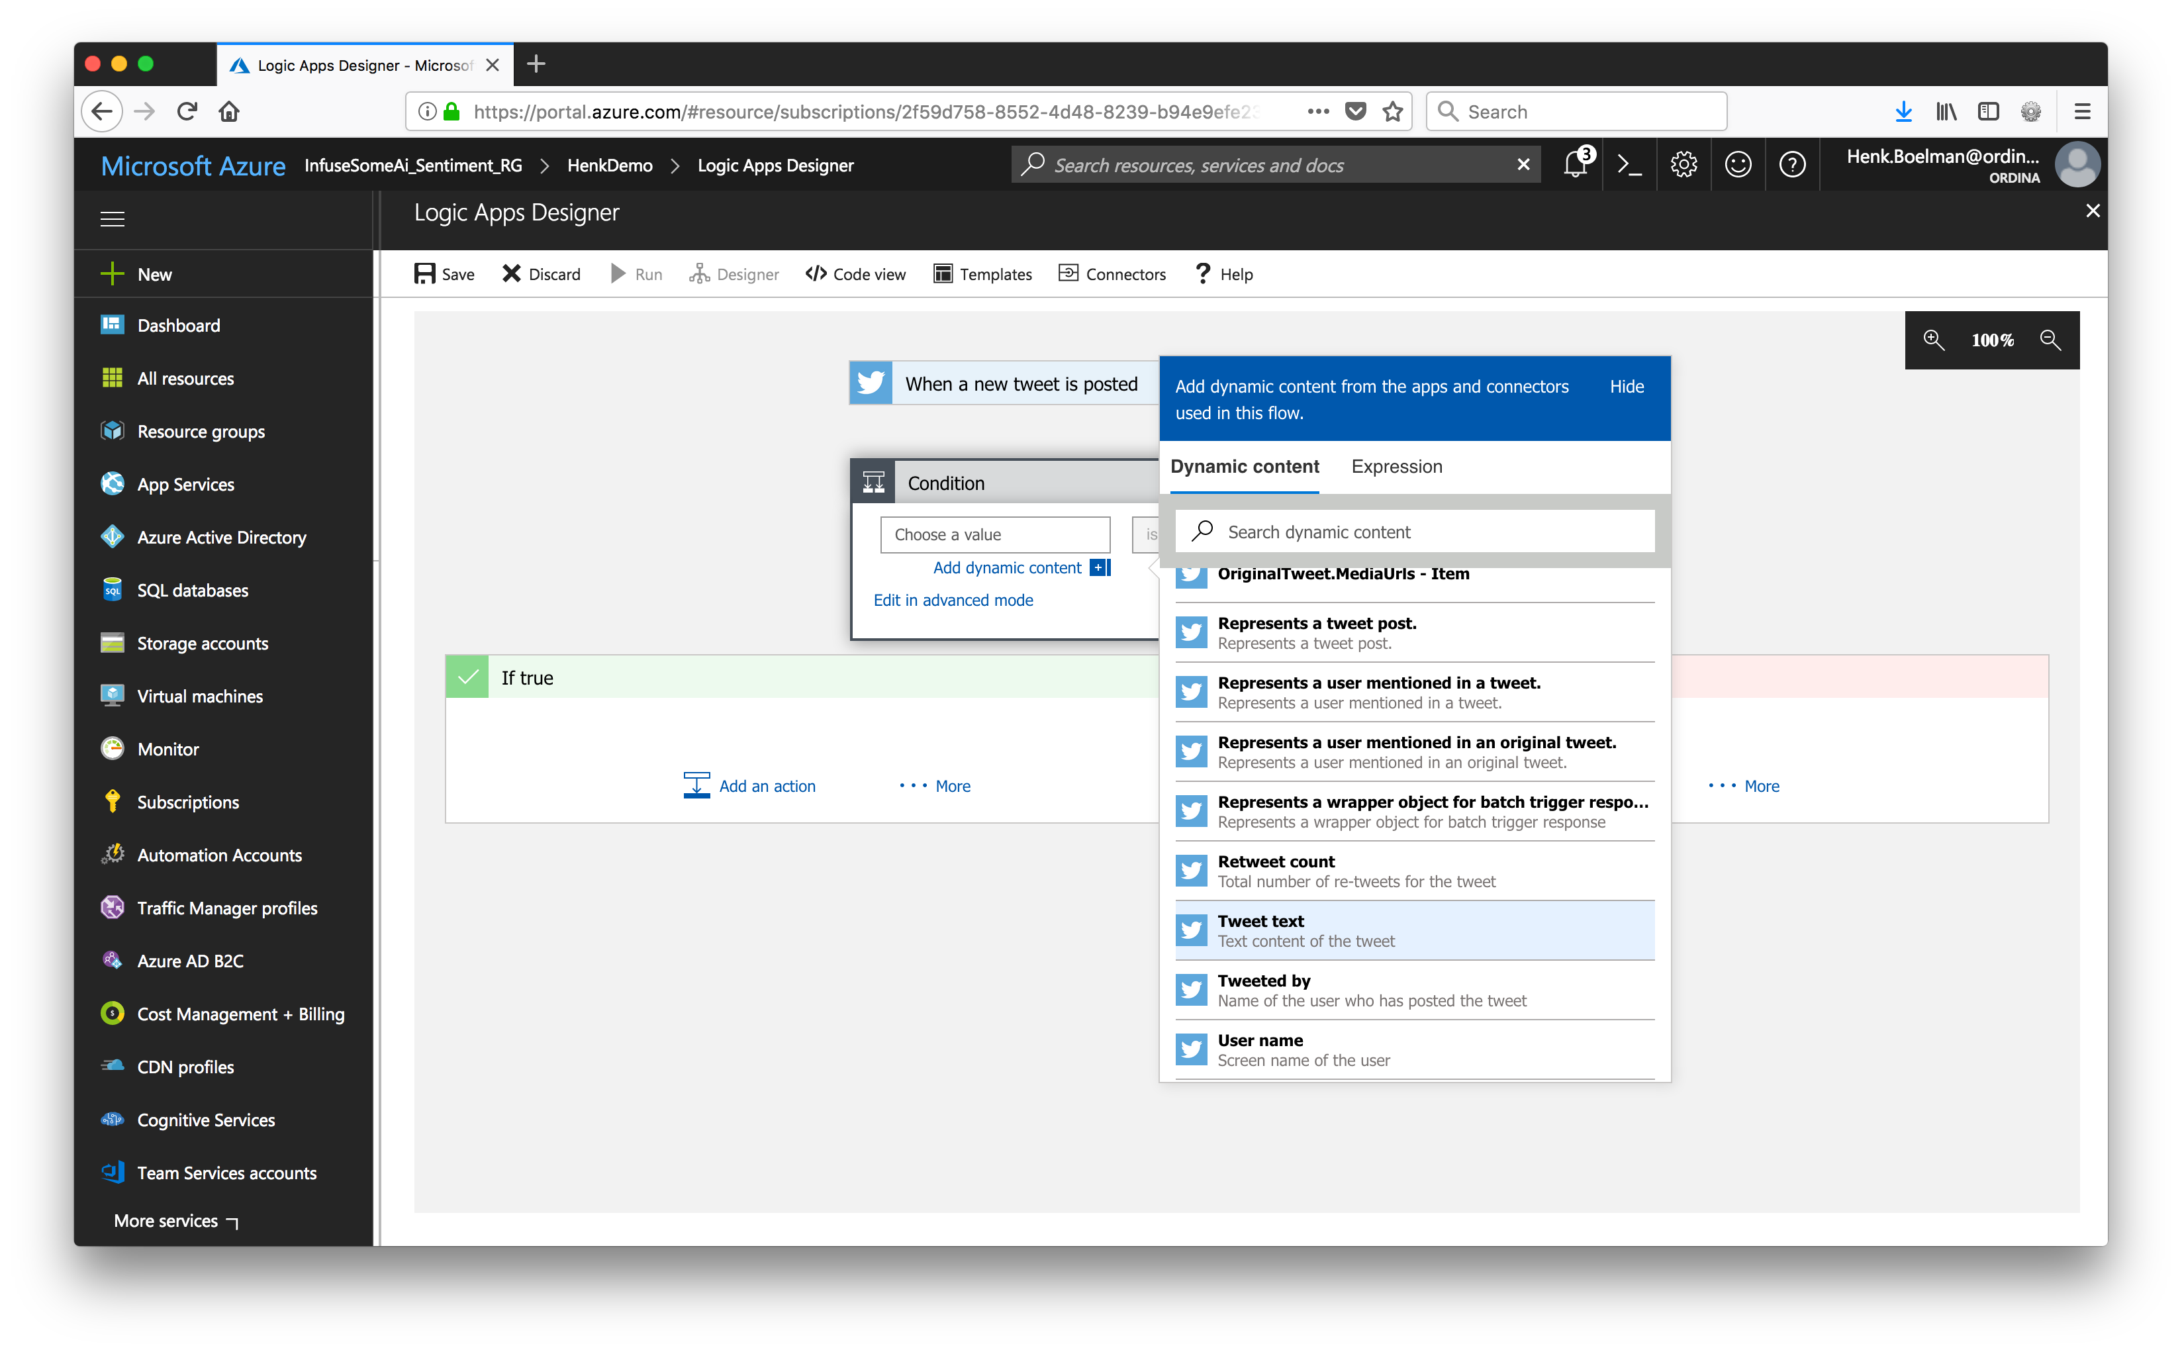The height and width of the screenshot is (1352, 2182).
Task: Switch to Code view
Action: click(x=855, y=273)
